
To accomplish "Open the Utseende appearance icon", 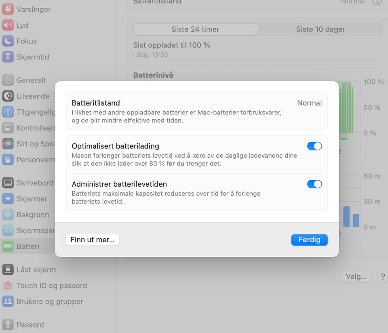I will click(8, 96).
